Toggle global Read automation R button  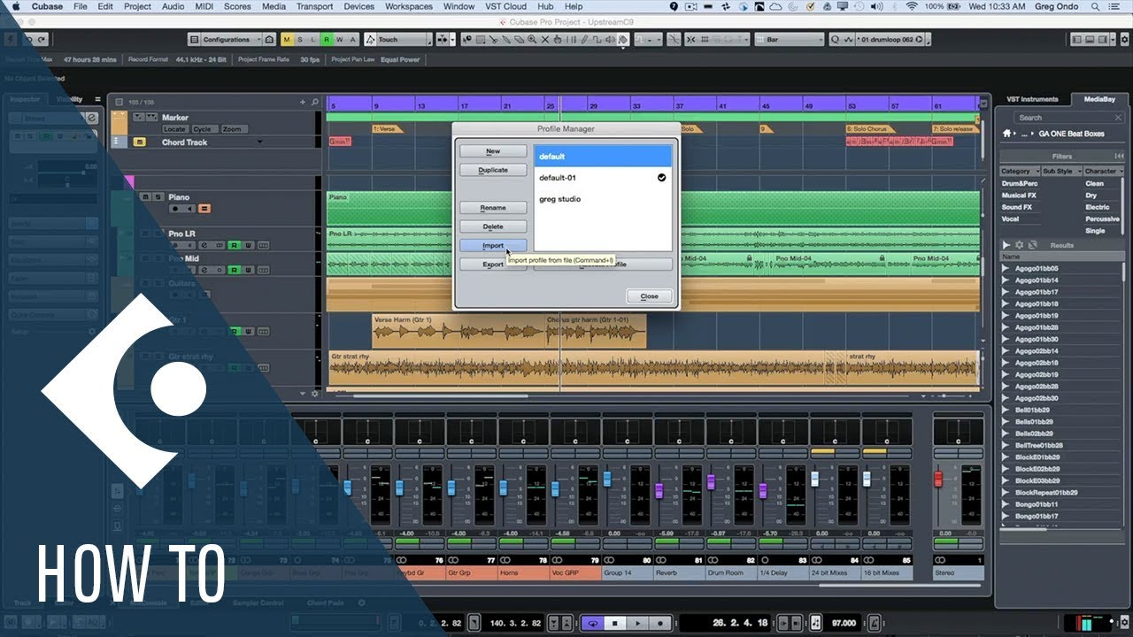tap(327, 40)
